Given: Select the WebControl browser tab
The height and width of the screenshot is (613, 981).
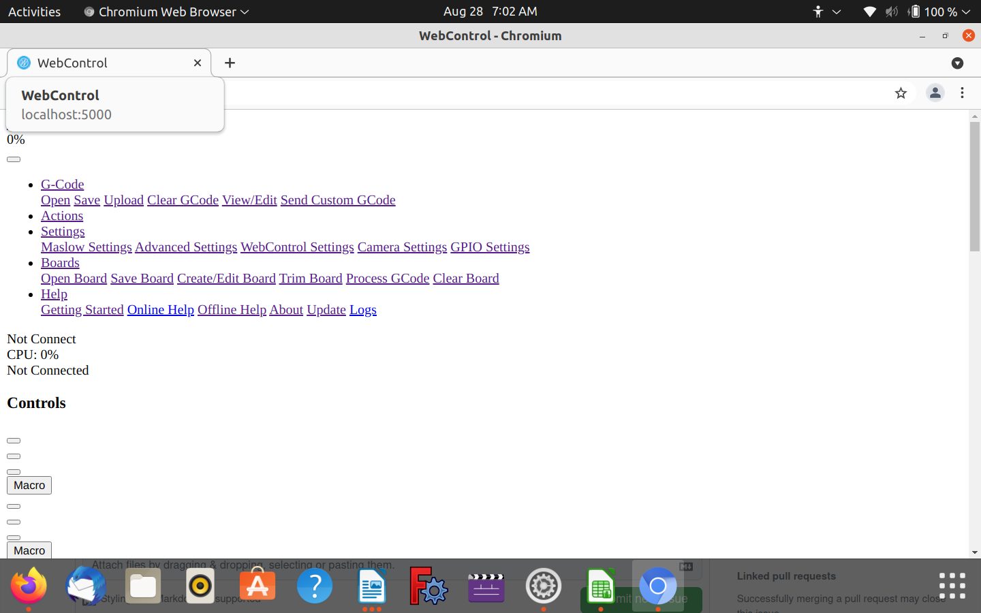Looking at the screenshot, I should coord(102,62).
